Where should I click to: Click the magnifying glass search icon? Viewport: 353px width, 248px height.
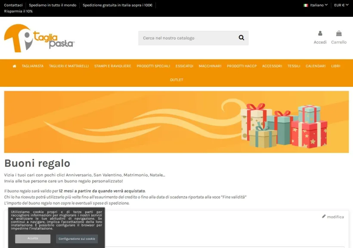point(242,38)
